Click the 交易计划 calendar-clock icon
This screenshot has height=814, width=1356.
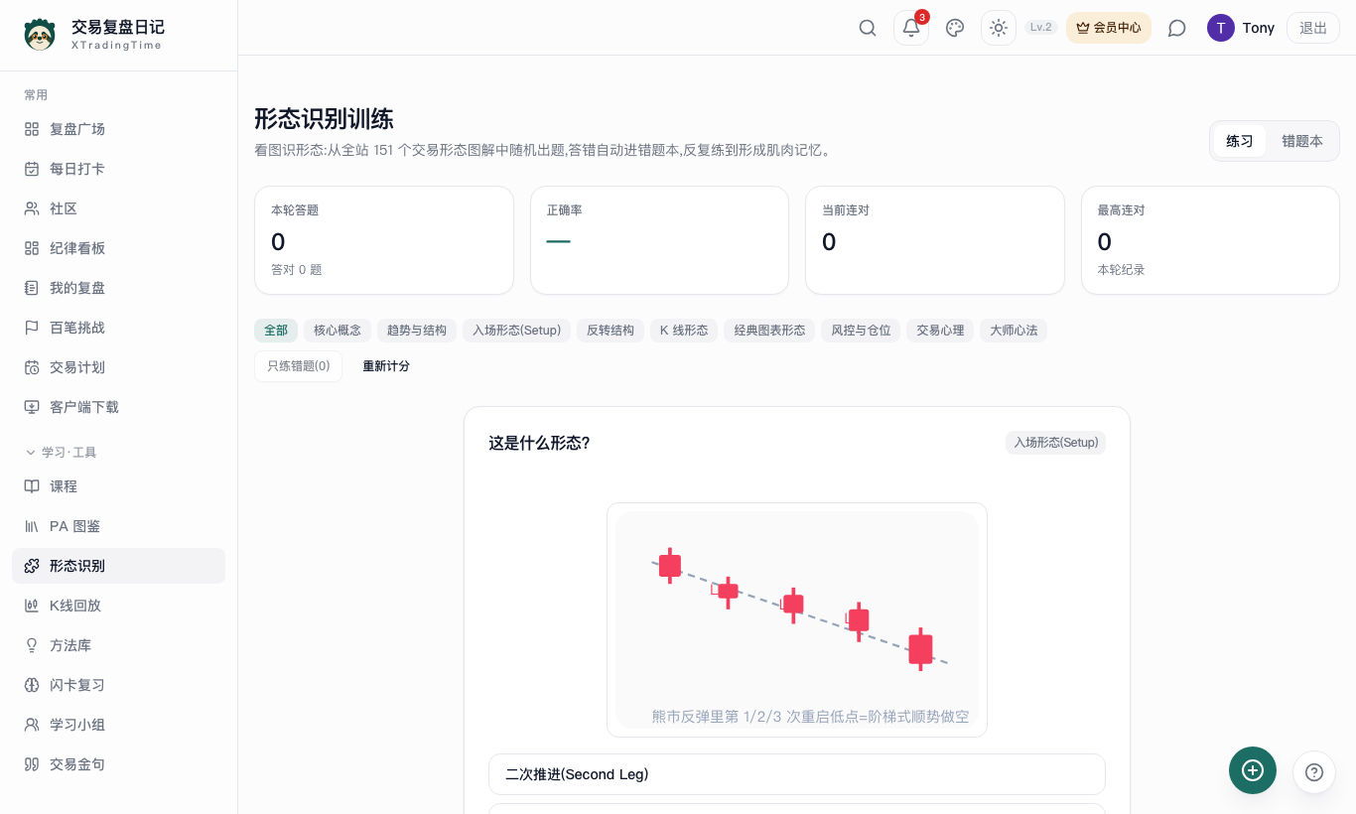pyautogui.click(x=32, y=367)
